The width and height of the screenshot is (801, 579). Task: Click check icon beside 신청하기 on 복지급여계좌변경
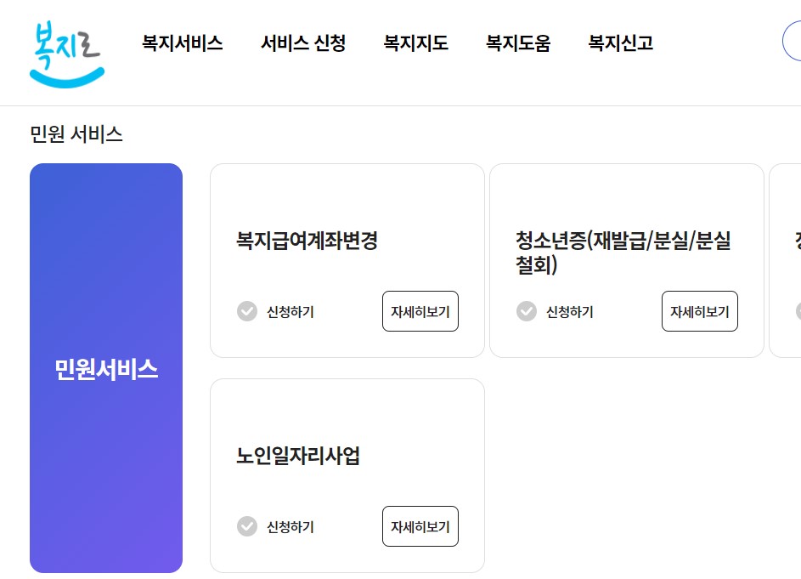[x=245, y=311]
